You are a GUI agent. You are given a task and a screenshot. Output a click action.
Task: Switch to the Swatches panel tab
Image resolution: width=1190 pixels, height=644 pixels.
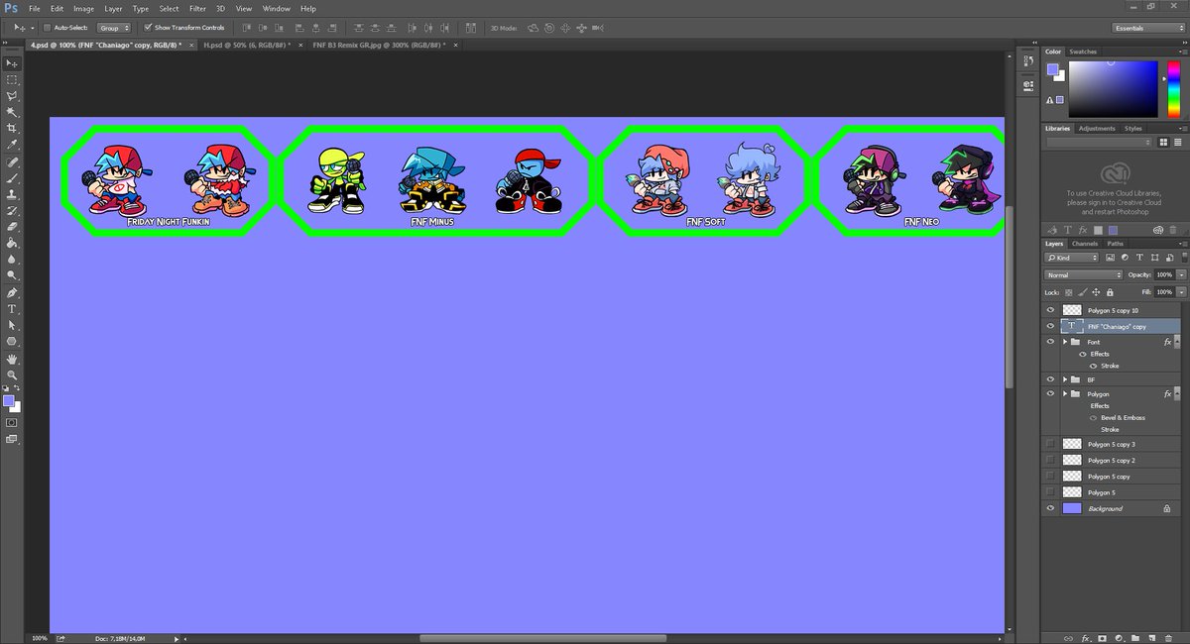click(1083, 52)
